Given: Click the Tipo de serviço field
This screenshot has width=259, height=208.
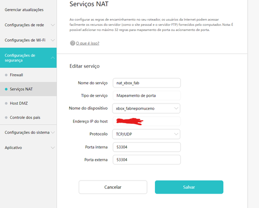Looking at the screenshot, I should coord(147,96).
